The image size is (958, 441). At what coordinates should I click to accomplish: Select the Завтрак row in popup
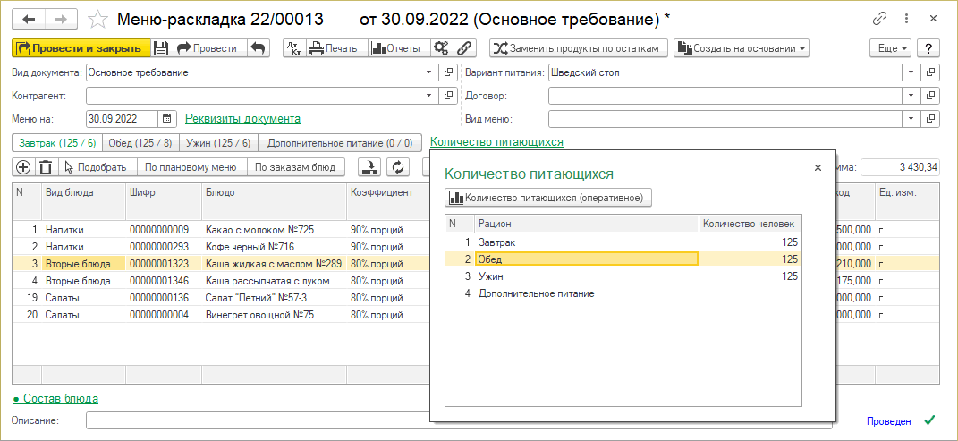(x=623, y=242)
